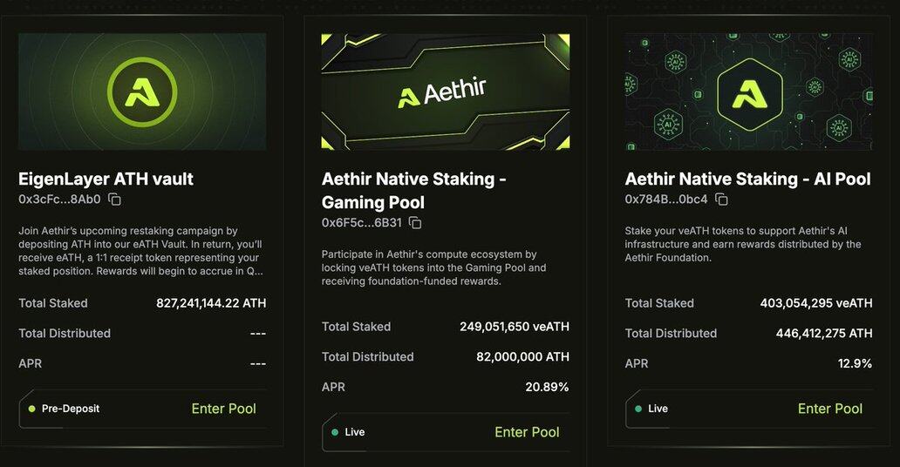
Task: Copy the Gaming Pool contract address
Action: [415, 223]
